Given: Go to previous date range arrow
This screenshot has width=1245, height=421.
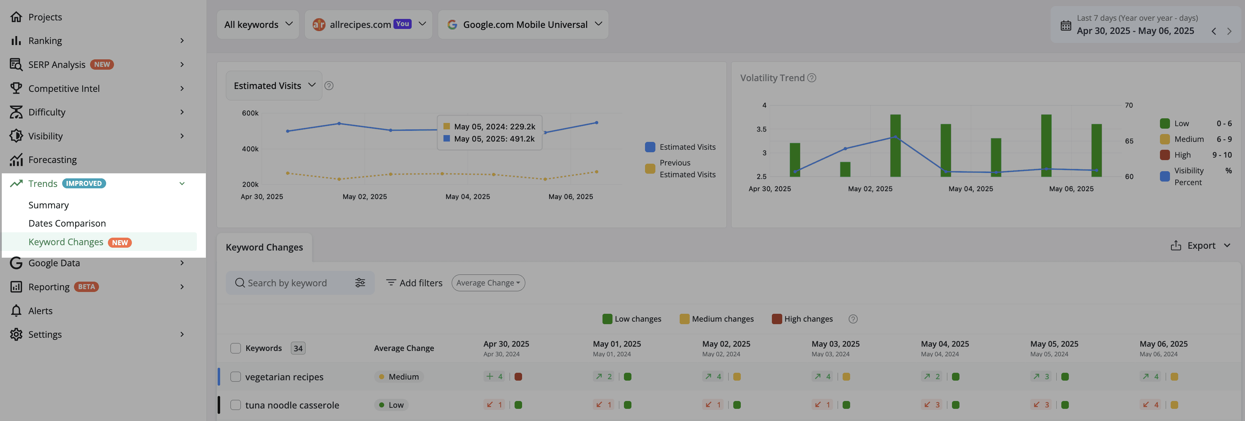Looking at the screenshot, I should tap(1214, 31).
